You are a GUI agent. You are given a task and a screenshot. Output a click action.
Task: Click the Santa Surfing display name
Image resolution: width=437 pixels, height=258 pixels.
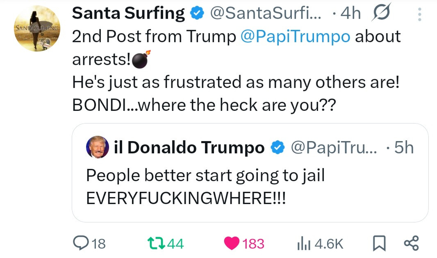(128, 13)
